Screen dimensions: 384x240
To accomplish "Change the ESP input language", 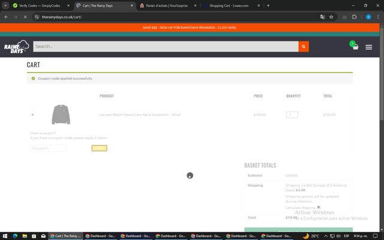I will point(346,236).
